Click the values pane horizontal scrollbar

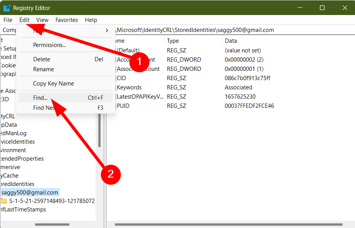click(x=229, y=225)
